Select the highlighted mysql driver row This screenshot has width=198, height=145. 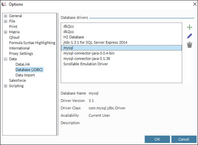tap(121, 48)
